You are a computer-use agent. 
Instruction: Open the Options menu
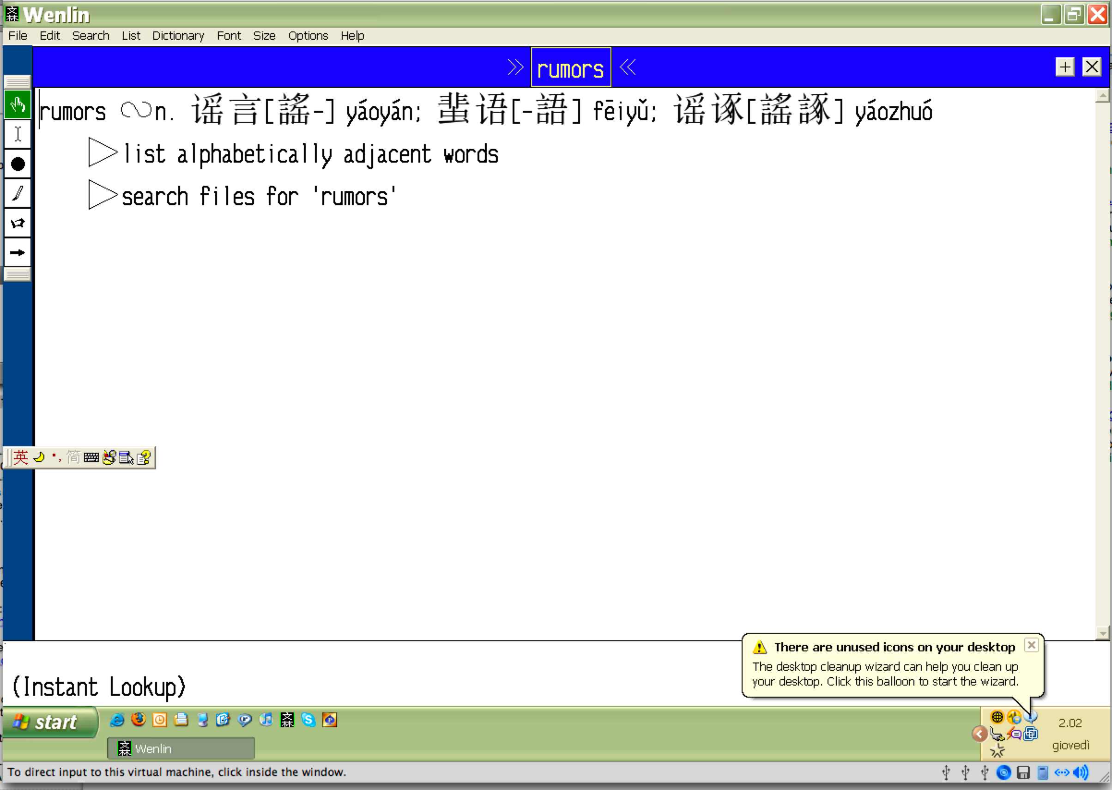click(308, 36)
